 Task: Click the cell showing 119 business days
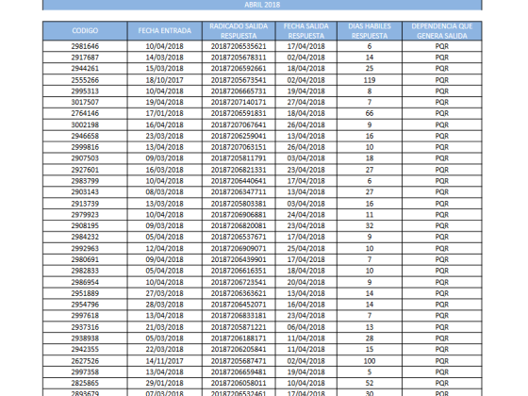coord(370,80)
